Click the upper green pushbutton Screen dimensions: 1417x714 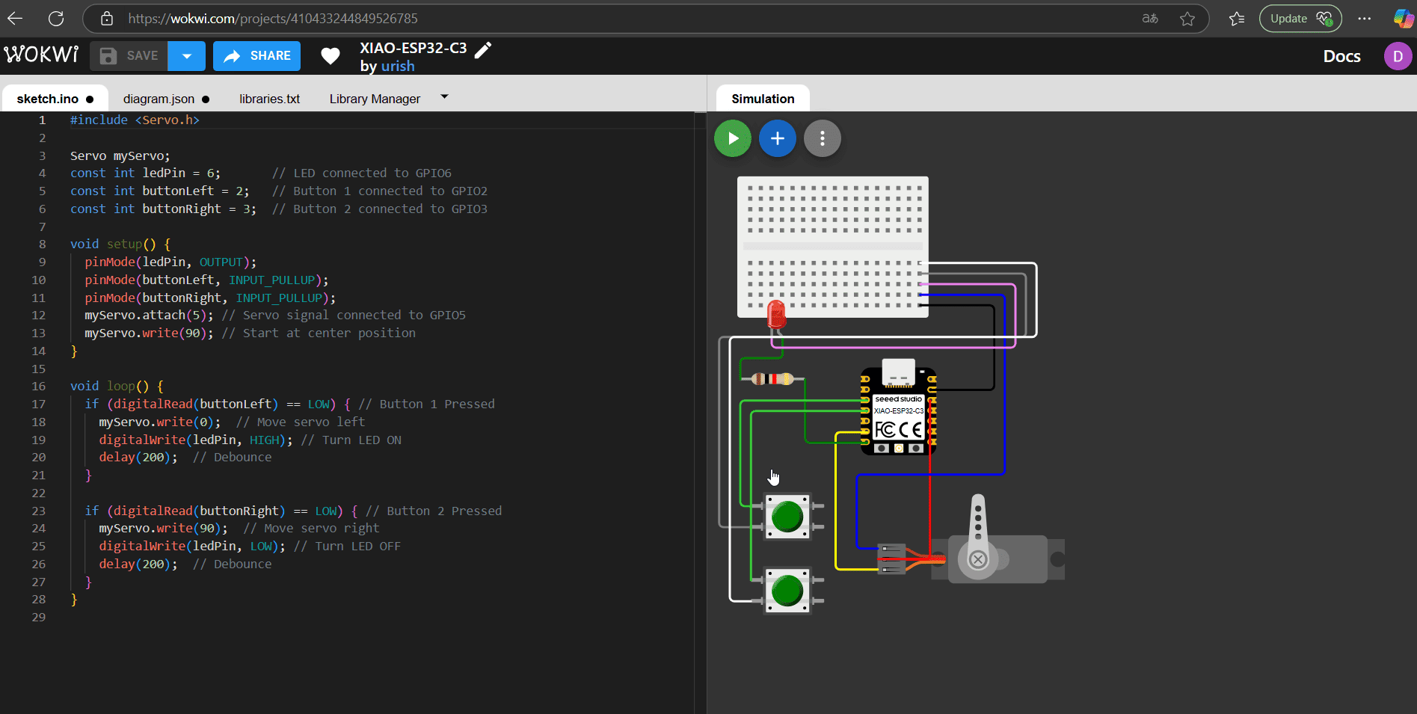click(x=787, y=517)
